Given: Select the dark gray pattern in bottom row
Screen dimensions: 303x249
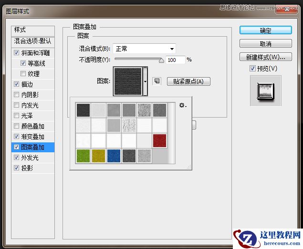Looking at the screenshot, I should click(129, 156).
